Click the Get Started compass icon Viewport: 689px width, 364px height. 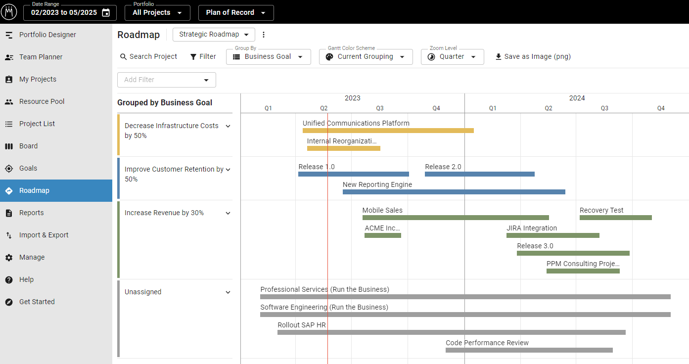click(x=9, y=302)
